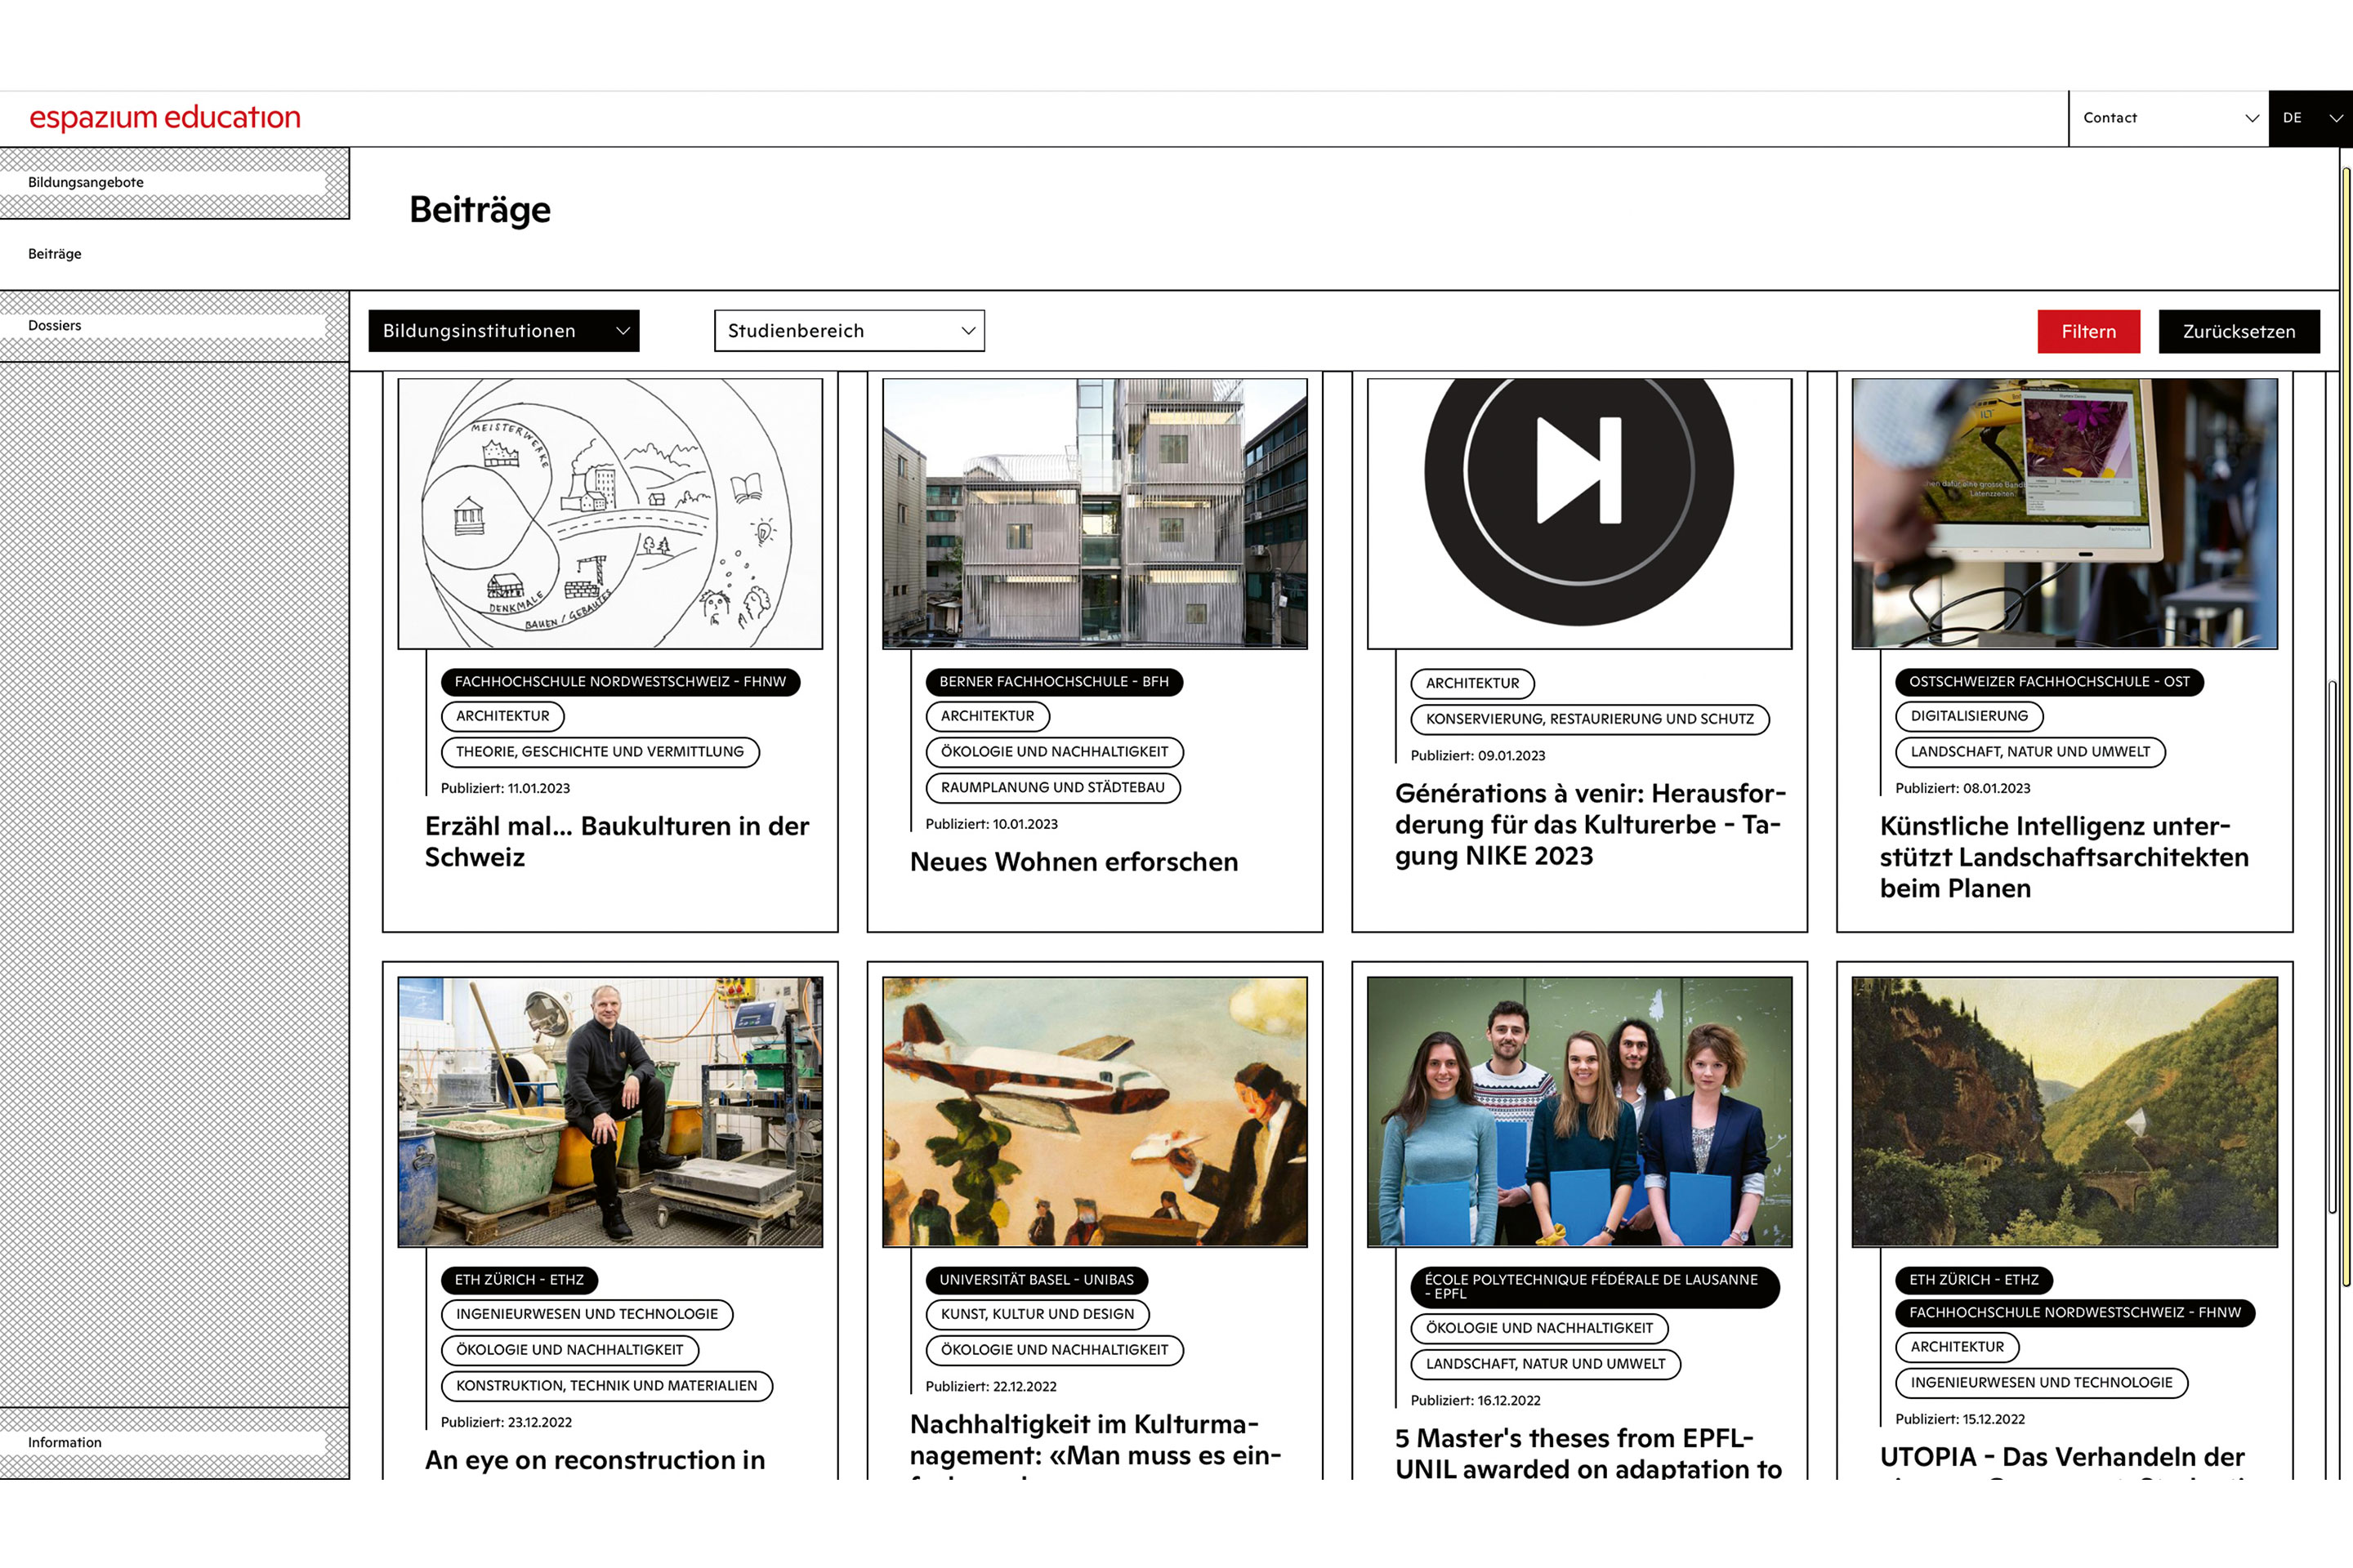Select the Universität Basel - UNIBAS tag
Screen dimensions: 2353x1568
pyautogui.click(x=1037, y=1280)
